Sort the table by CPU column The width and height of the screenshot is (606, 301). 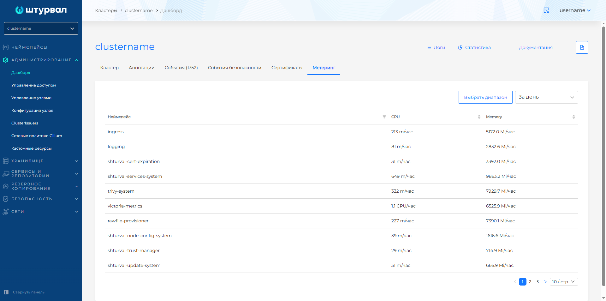(x=479, y=117)
